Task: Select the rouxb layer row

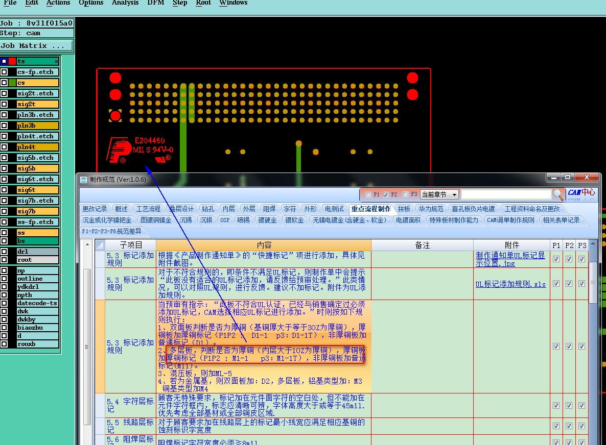Action: click(x=37, y=344)
